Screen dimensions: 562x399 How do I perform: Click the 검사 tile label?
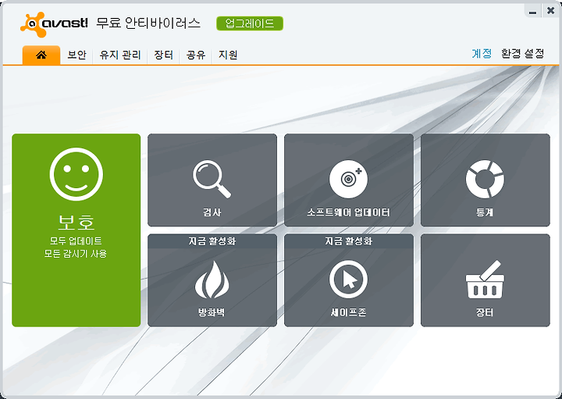pyautogui.click(x=212, y=212)
